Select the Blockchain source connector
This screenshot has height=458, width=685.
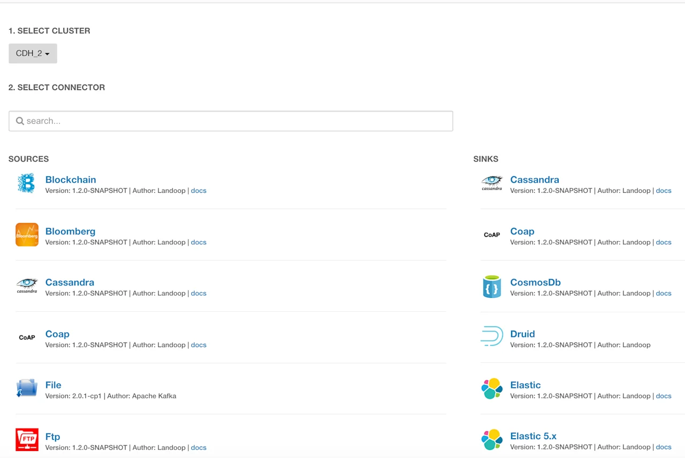pos(71,180)
